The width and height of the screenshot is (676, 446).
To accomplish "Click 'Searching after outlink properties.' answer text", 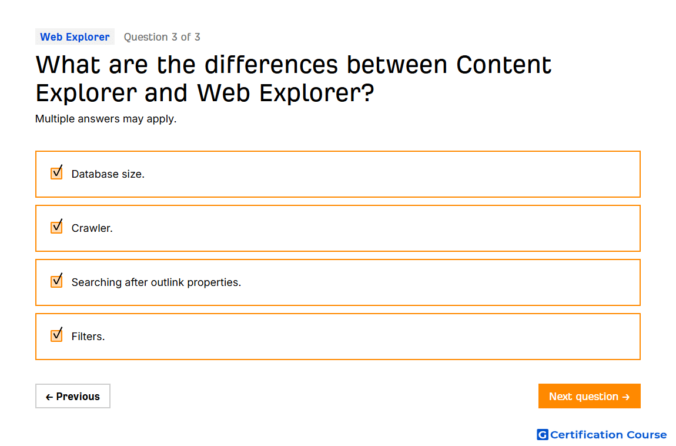I will (156, 282).
